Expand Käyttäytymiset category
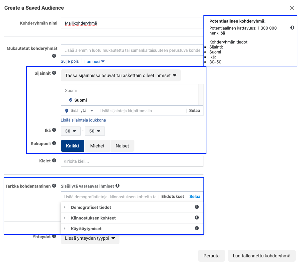The height and width of the screenshot is (264, 300). pyautogui.click(x=64, y=228)
